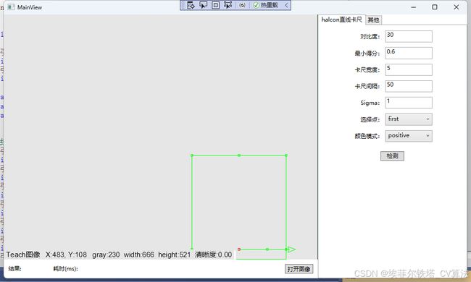Collapse the debug toolbar with the chevron
The image size is (471, 282).
(x=286, y=5)
